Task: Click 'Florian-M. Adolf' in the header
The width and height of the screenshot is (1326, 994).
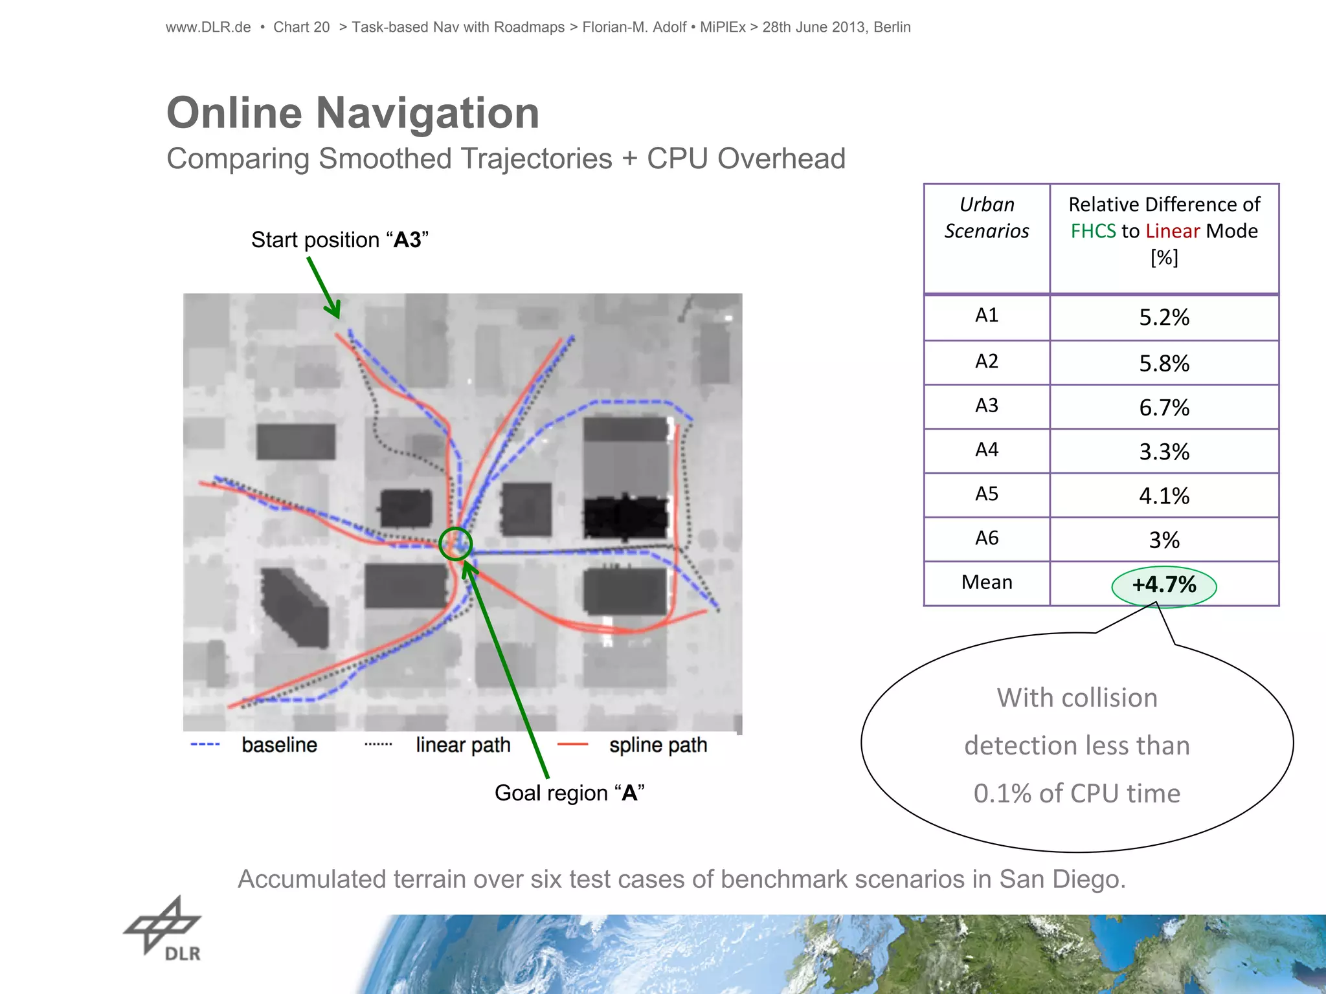Action: click(x=634, y=27)
